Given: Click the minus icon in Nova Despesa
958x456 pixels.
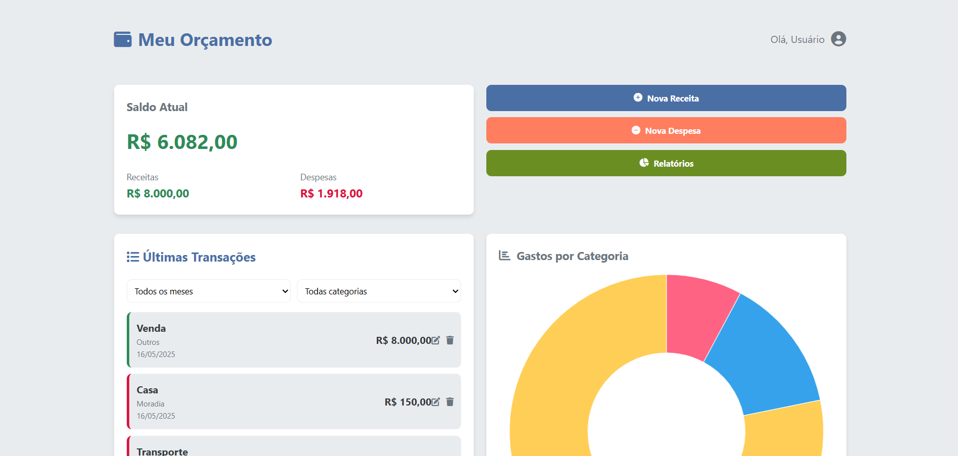Looking at the screenshot, I should [x=636, y=130].
